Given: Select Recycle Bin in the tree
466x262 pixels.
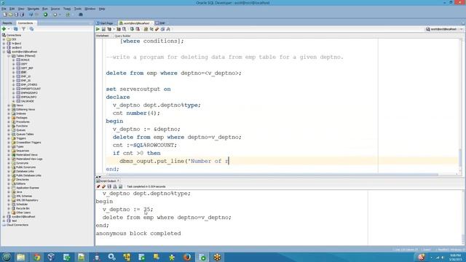Looking at the screenshot, I should pos(23,209).
